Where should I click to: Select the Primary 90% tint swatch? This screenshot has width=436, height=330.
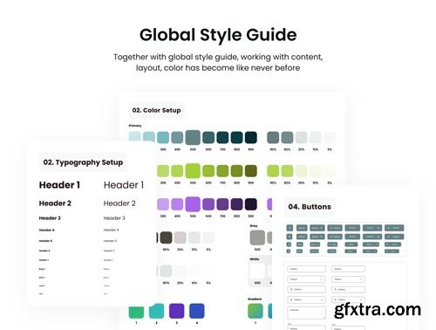click(x=273, y=137)
